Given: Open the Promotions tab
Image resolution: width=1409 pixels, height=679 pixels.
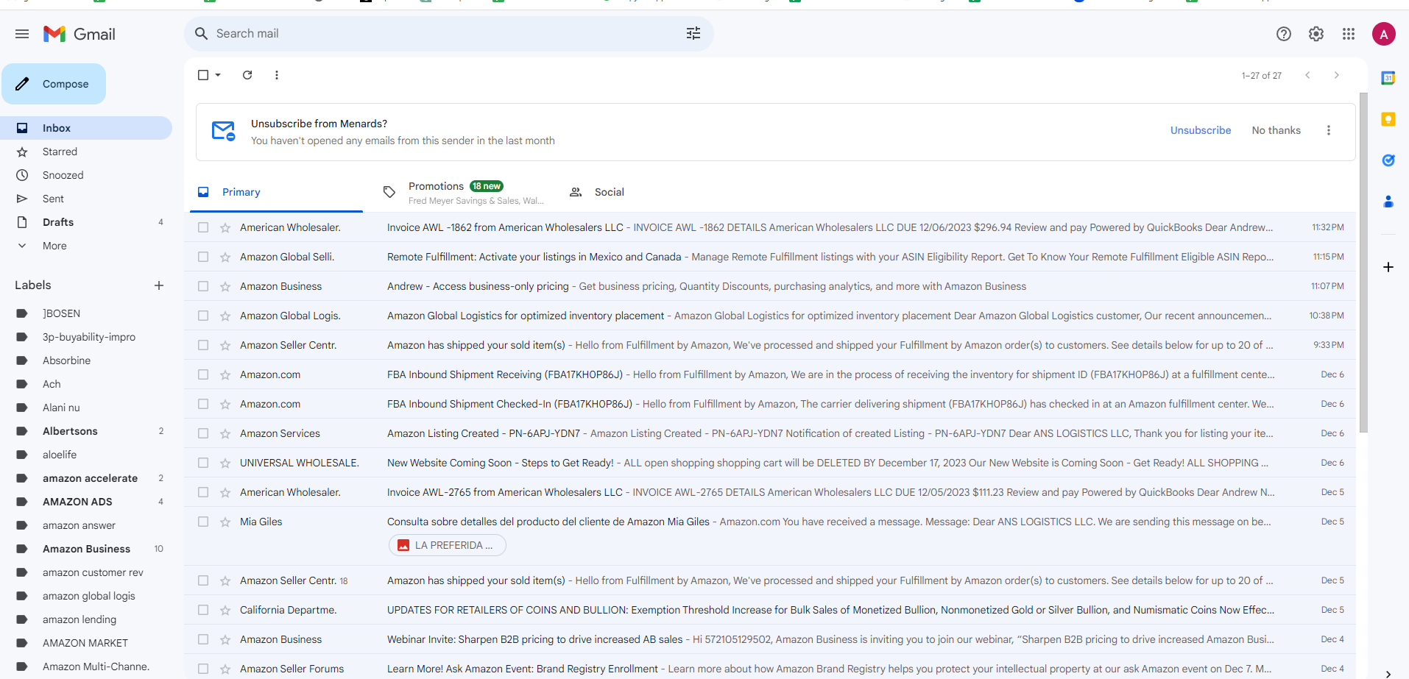Looking at the screenshot, I should pos(463,192).
